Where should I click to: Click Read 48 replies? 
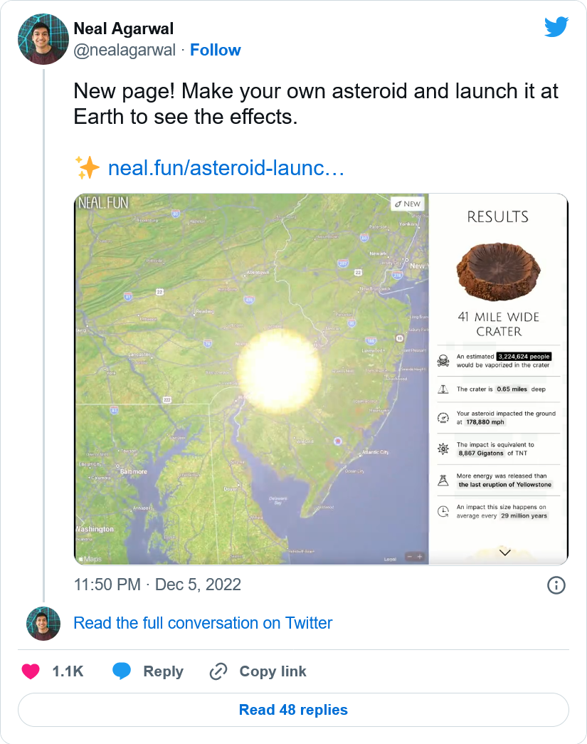click(293, 709)
